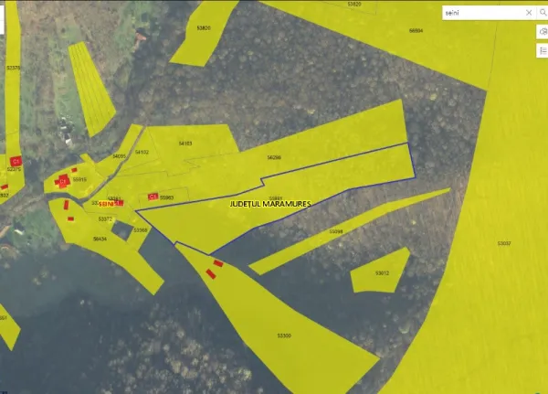The height and width of the screenshot is (394, 548).
Task: Click the magnifier search icon
Action: [x=543, y=13]
